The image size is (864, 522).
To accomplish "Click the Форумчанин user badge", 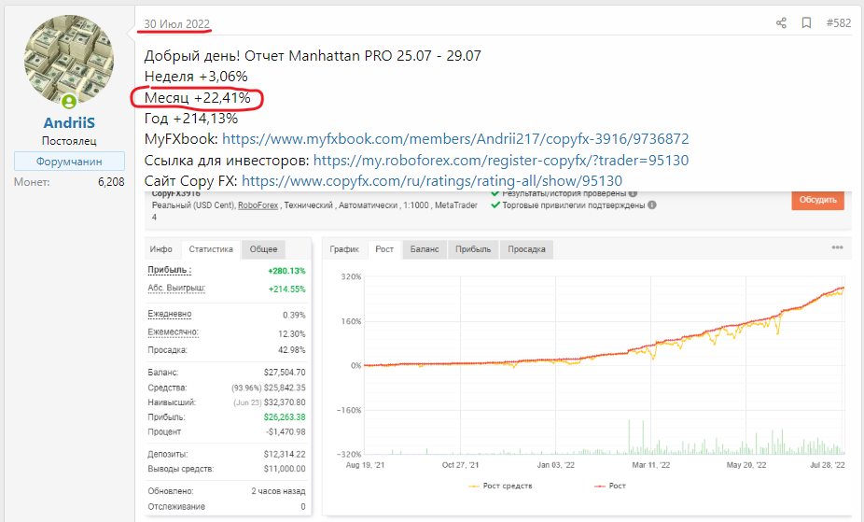I will [69, 162].
